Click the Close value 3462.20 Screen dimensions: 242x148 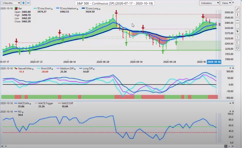26,22
